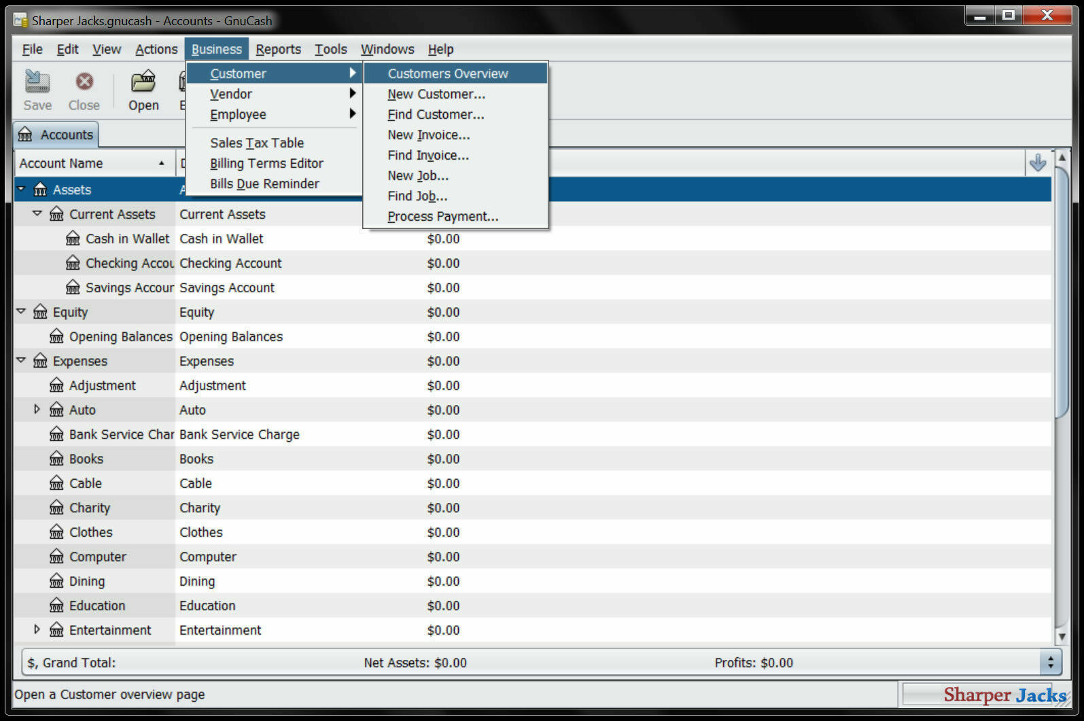Click the Education account bank icon
Viewport: 1084px width, 721px height.
56,605
